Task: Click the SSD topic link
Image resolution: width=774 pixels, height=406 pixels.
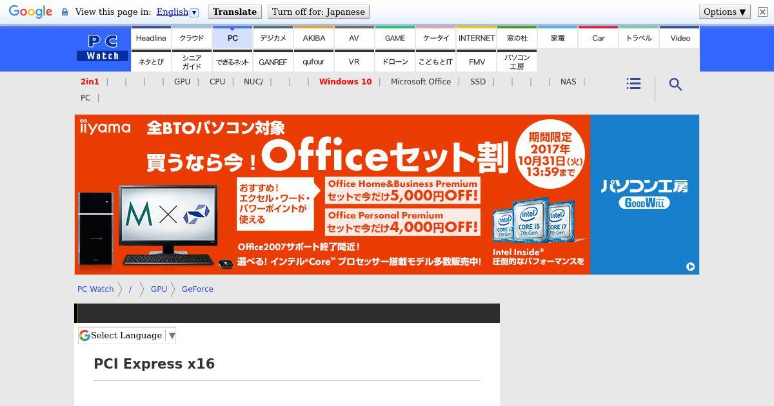Action: (x=478, y=82)
